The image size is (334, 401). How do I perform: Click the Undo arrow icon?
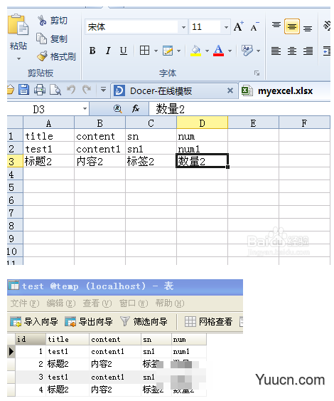(71, 90)
